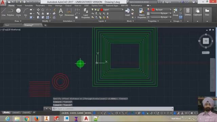The width and height of the screenshot is (217, 122).
Task: Click the AutoCAD taskbar icon
Action: tap(86, 119)
